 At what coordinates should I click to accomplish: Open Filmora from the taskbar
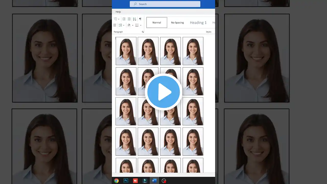point(145,181)
